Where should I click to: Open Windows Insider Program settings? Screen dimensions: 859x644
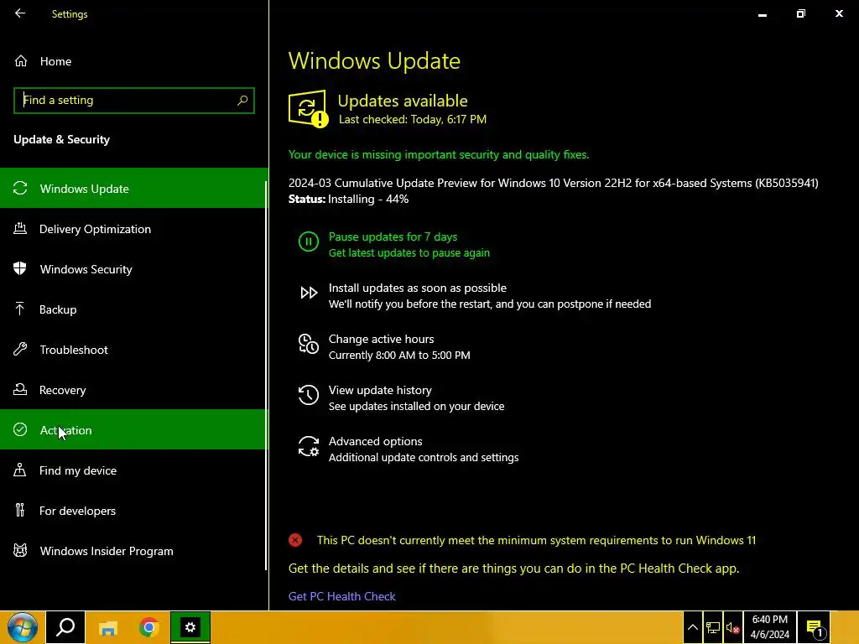tap(133, 551)
